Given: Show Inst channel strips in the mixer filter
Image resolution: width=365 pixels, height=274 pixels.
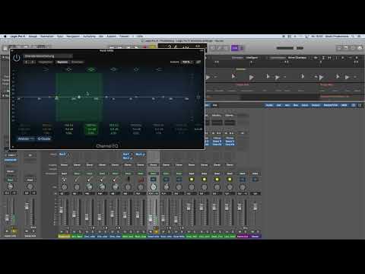Looking at the screenshot, I should click(278, 105).
